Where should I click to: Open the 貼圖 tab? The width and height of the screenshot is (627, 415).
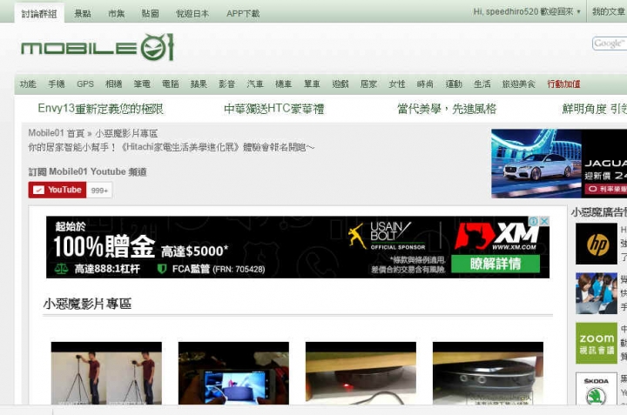point(151,14)
